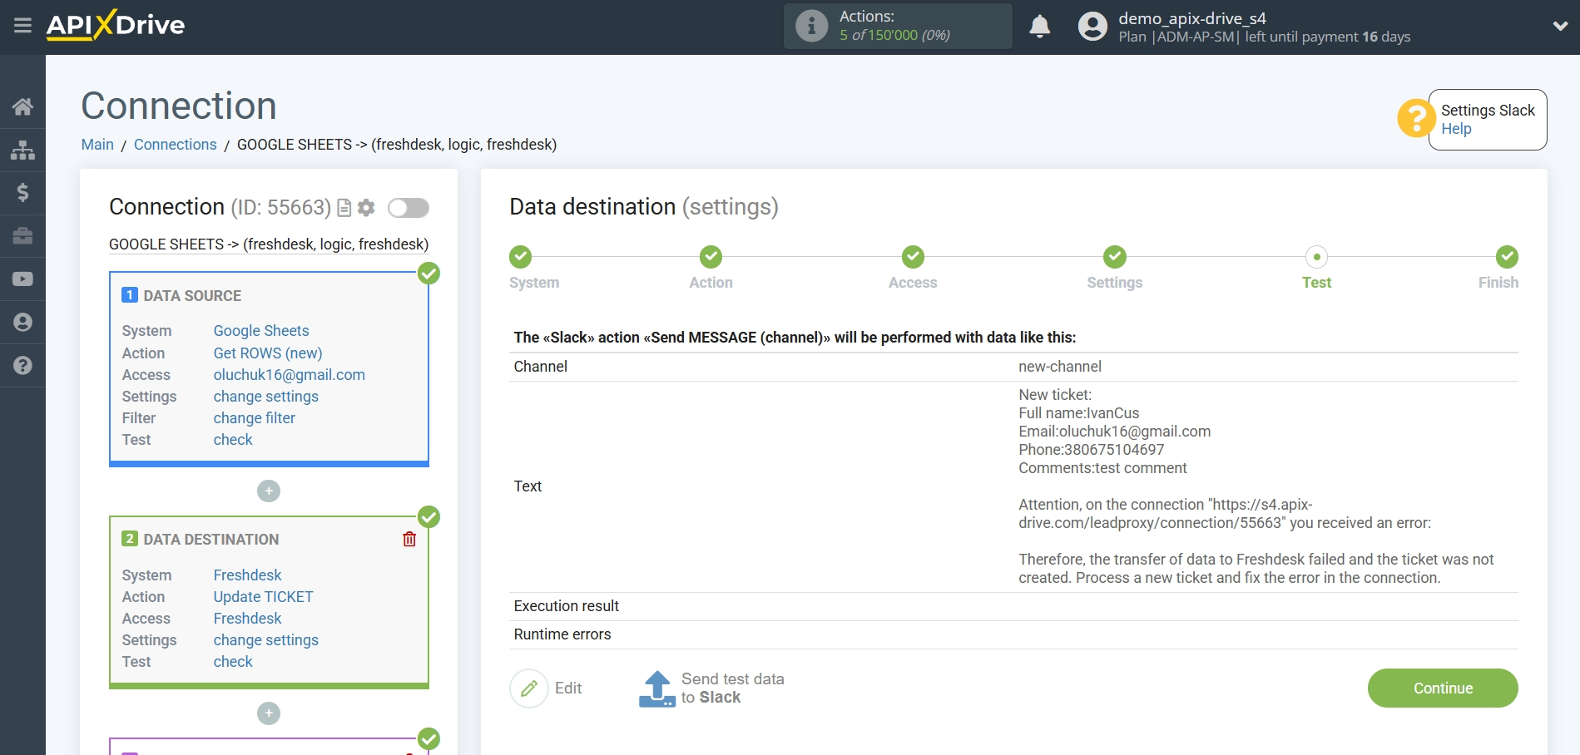
Task: Click the Actions counter 5 of 150'000
Action: tap(894, 35)
